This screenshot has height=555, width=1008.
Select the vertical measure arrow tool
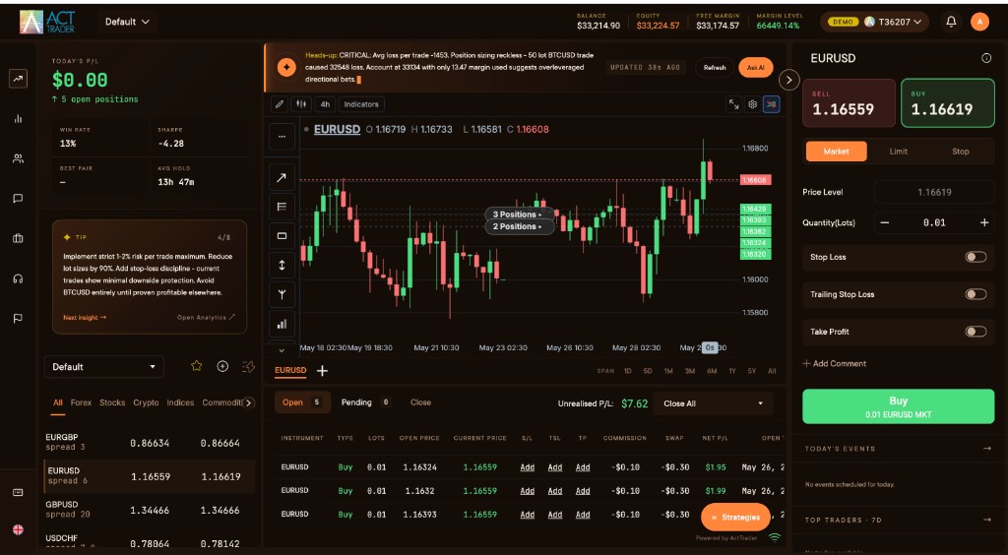pyautogui.click(x=282, y=265)
